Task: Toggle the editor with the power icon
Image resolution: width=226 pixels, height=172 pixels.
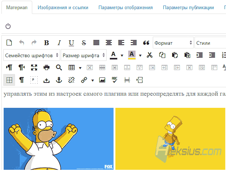Action: click(8, 26)
